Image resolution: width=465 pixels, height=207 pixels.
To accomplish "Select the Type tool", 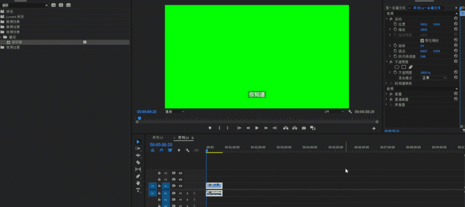I will click(138, 190).
